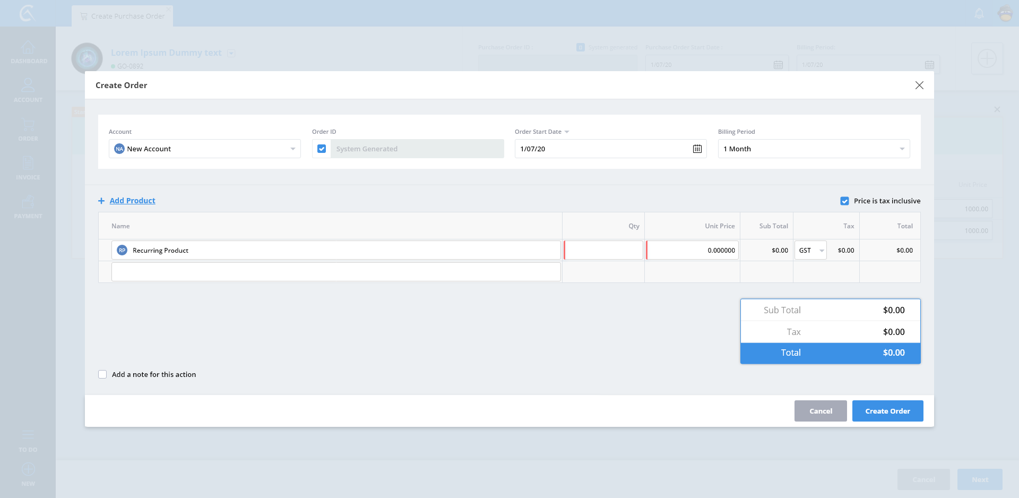Screen dimensions: 1019x498
Task: Uncheck the System Generated Order ID checkbox
Action: (322, 149)
